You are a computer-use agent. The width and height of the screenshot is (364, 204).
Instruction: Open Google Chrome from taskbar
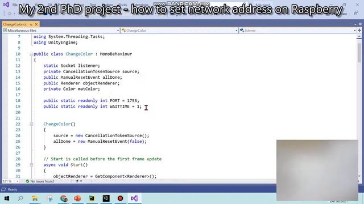(64, 198)
